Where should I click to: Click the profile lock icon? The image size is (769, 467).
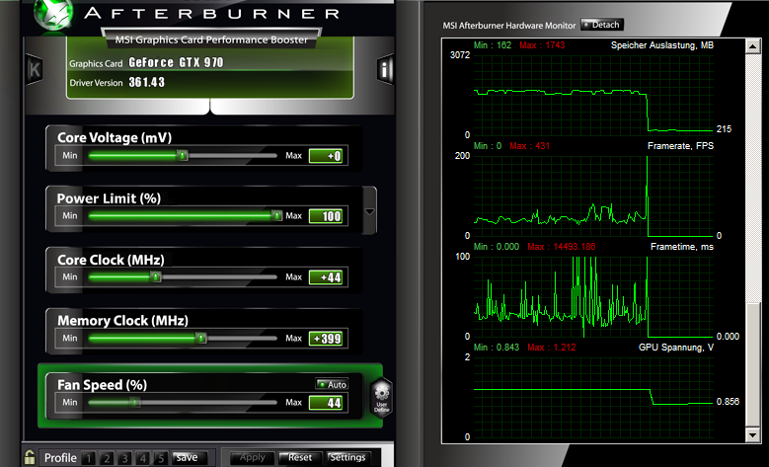(x=30, y=457)
